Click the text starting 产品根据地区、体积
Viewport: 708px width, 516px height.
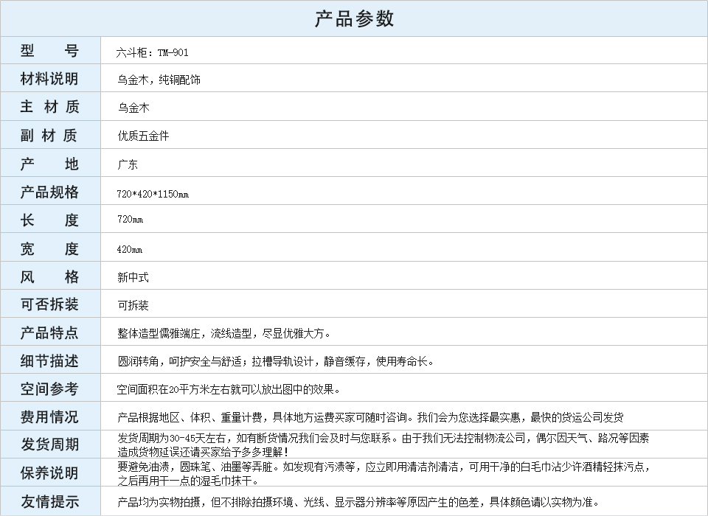(x=370, y=417)
